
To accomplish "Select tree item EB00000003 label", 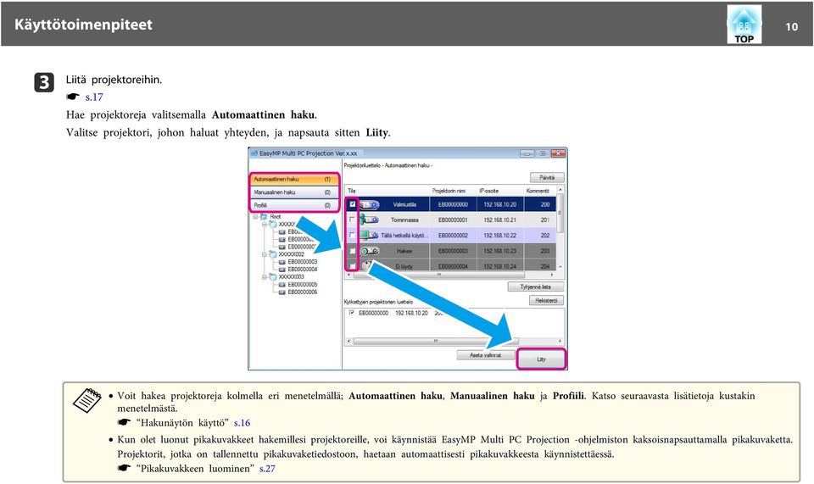I will click(303, 262).
